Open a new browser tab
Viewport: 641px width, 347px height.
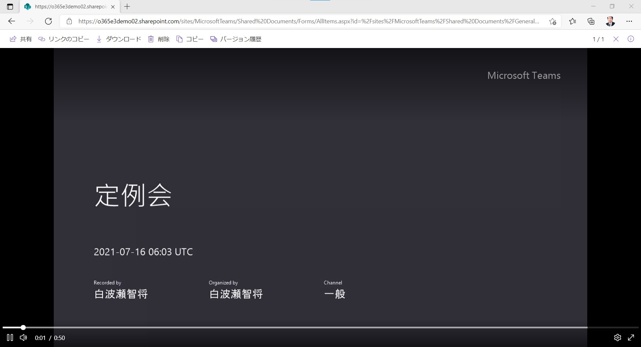(127, 6)
